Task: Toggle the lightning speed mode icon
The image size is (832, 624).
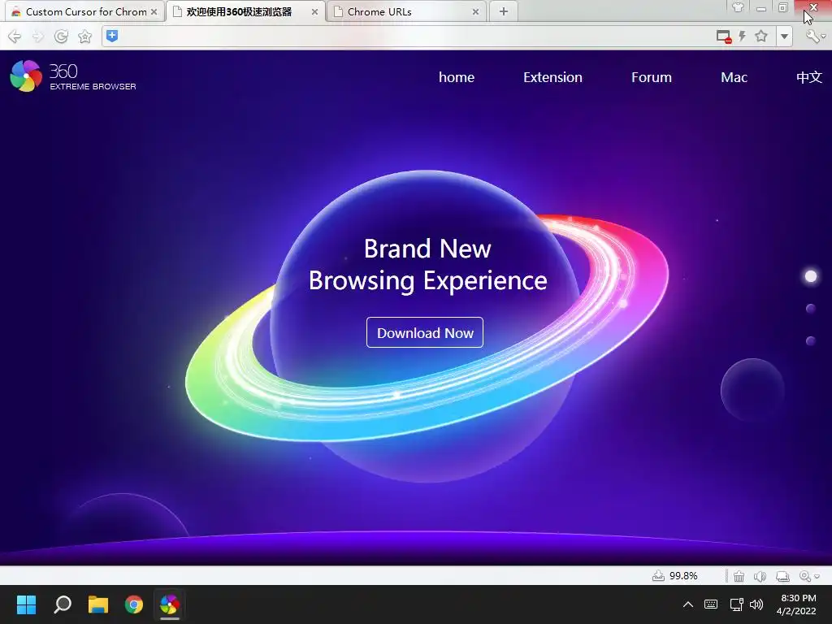Action: click(x=742, y=36)
